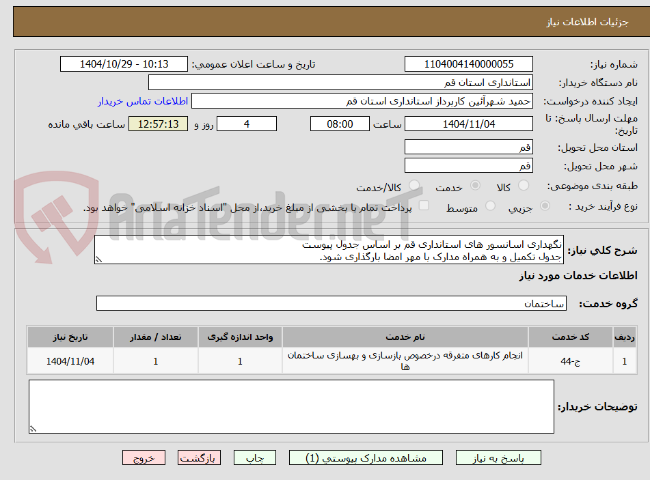Click the deadline time field 08:00
650x480 pixels.
point(340,124)
